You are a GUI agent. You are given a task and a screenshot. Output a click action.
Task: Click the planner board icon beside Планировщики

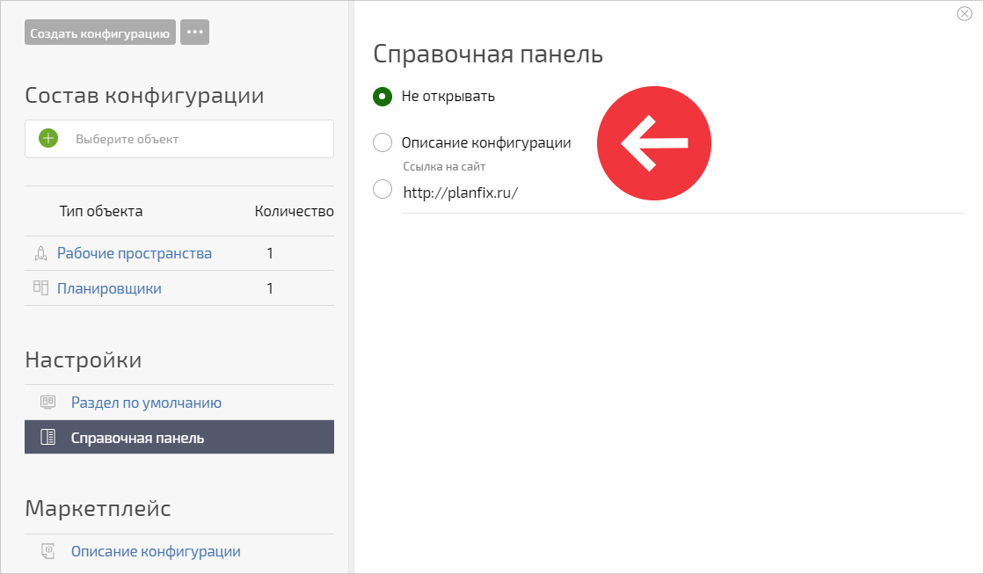point(40,288)
